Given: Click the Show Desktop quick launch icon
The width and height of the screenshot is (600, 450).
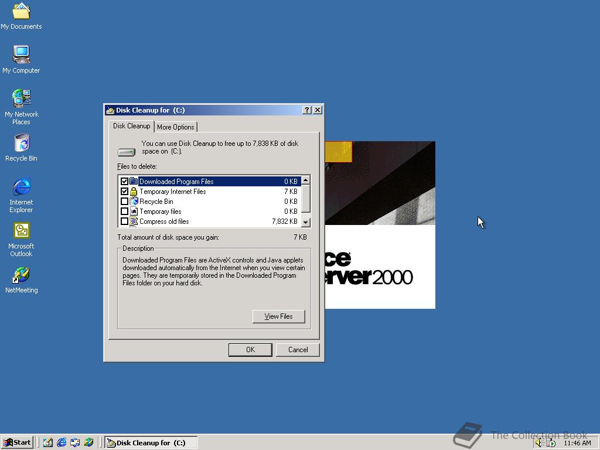Looking at the screenshot, I should coord(48,443).
